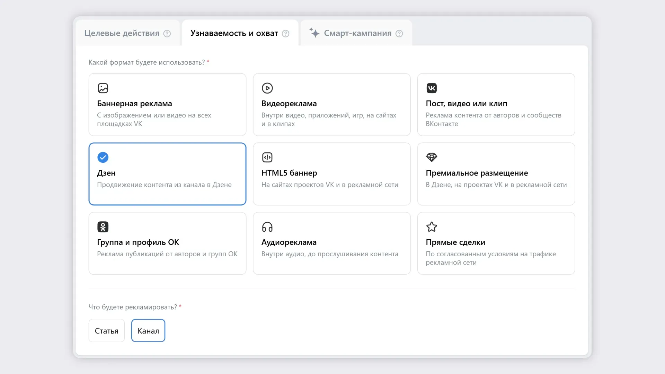Click the audio ad headphones icon
The height and width of the screenshot is (374, 665).
267,227
